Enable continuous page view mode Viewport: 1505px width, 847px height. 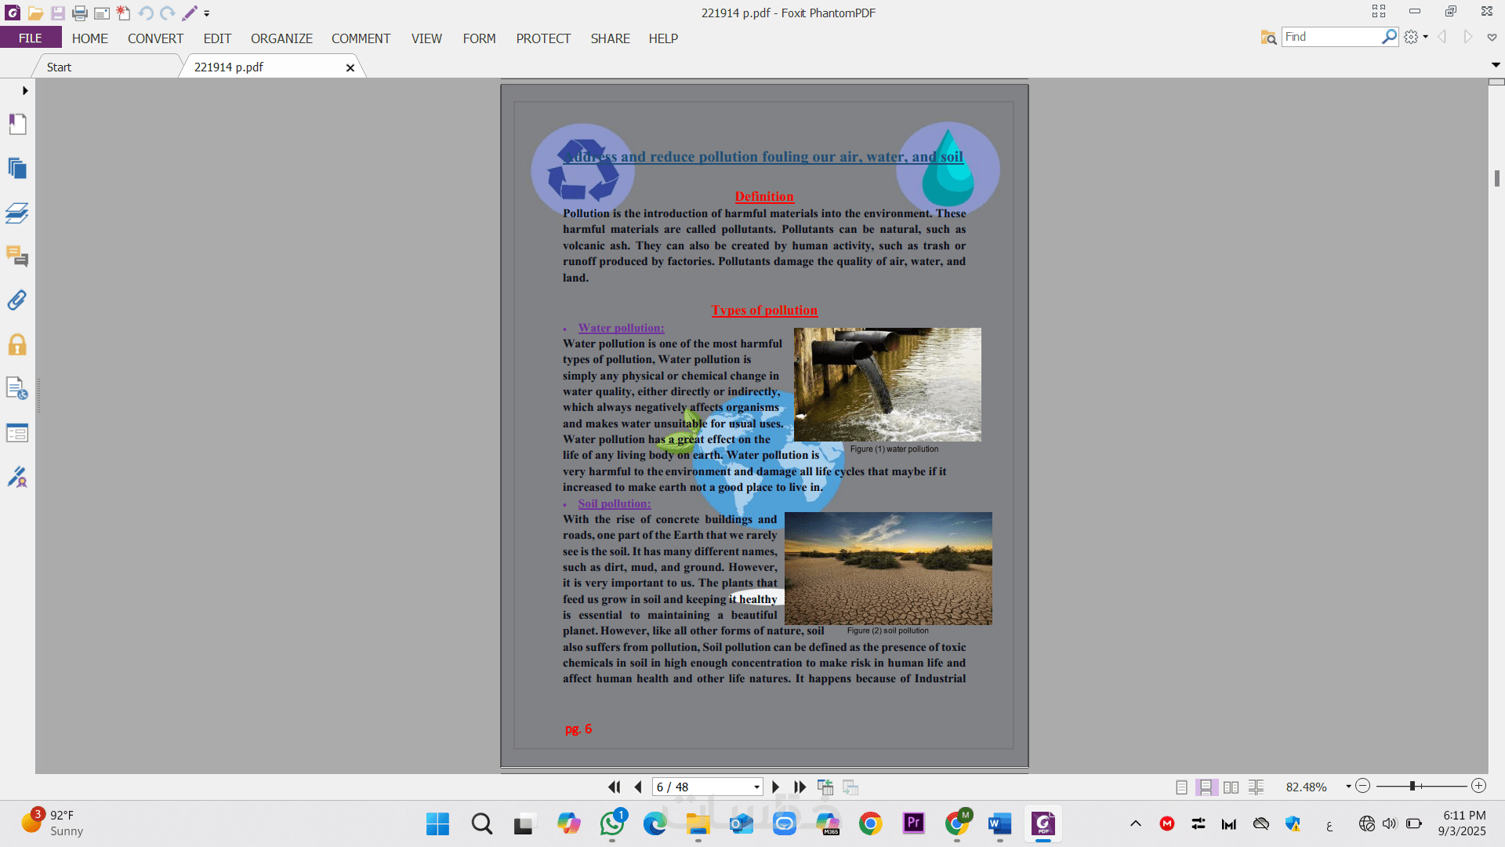1206,787
